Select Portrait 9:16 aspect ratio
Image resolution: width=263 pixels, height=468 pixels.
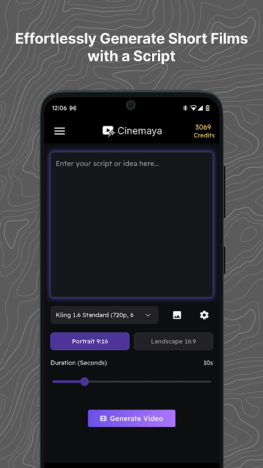(x=90, y=341)
